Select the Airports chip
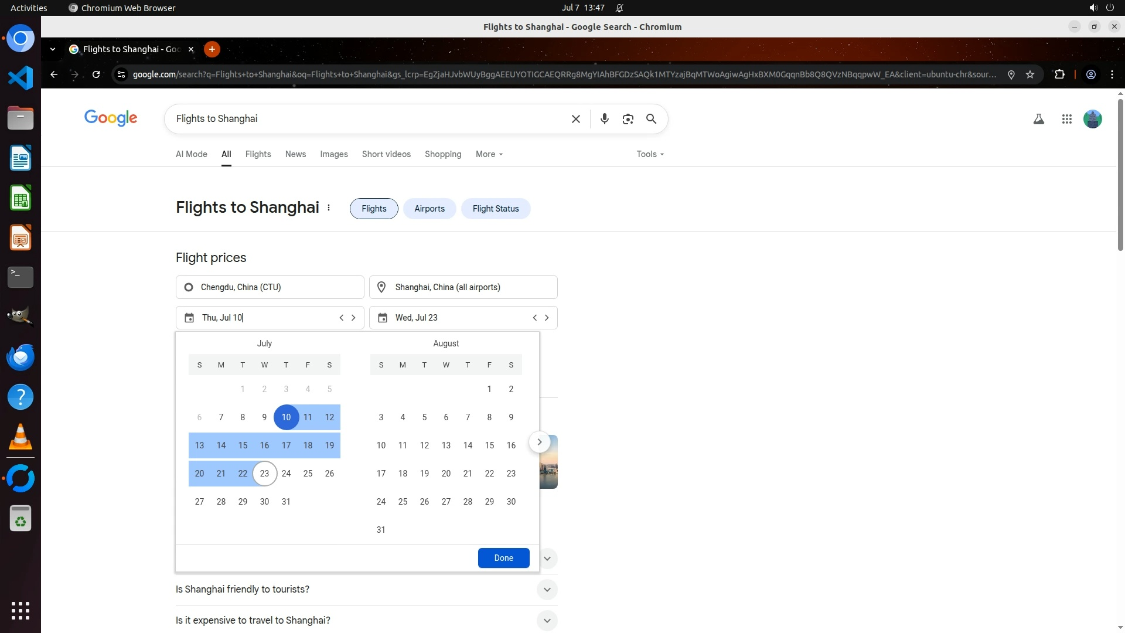The width and height of the screenshot is (1125, 633). [x=429, y=209]
